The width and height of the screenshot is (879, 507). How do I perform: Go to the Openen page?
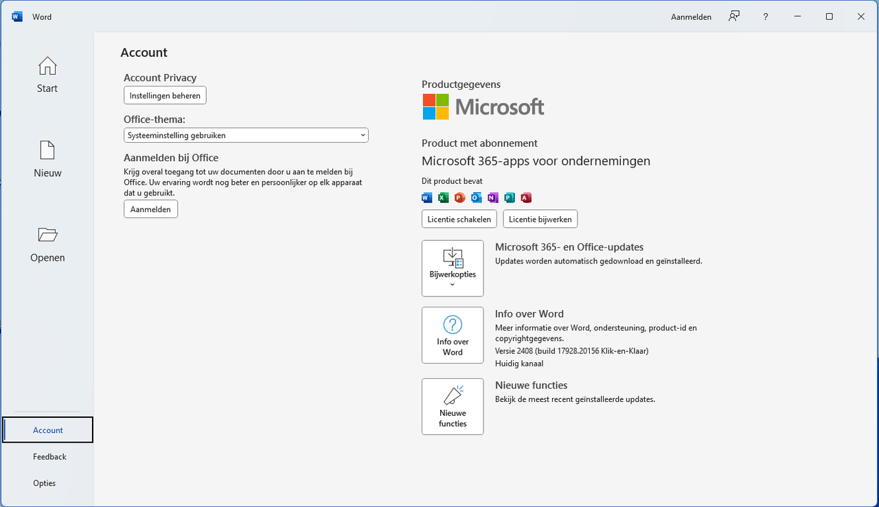click(47, 244)
